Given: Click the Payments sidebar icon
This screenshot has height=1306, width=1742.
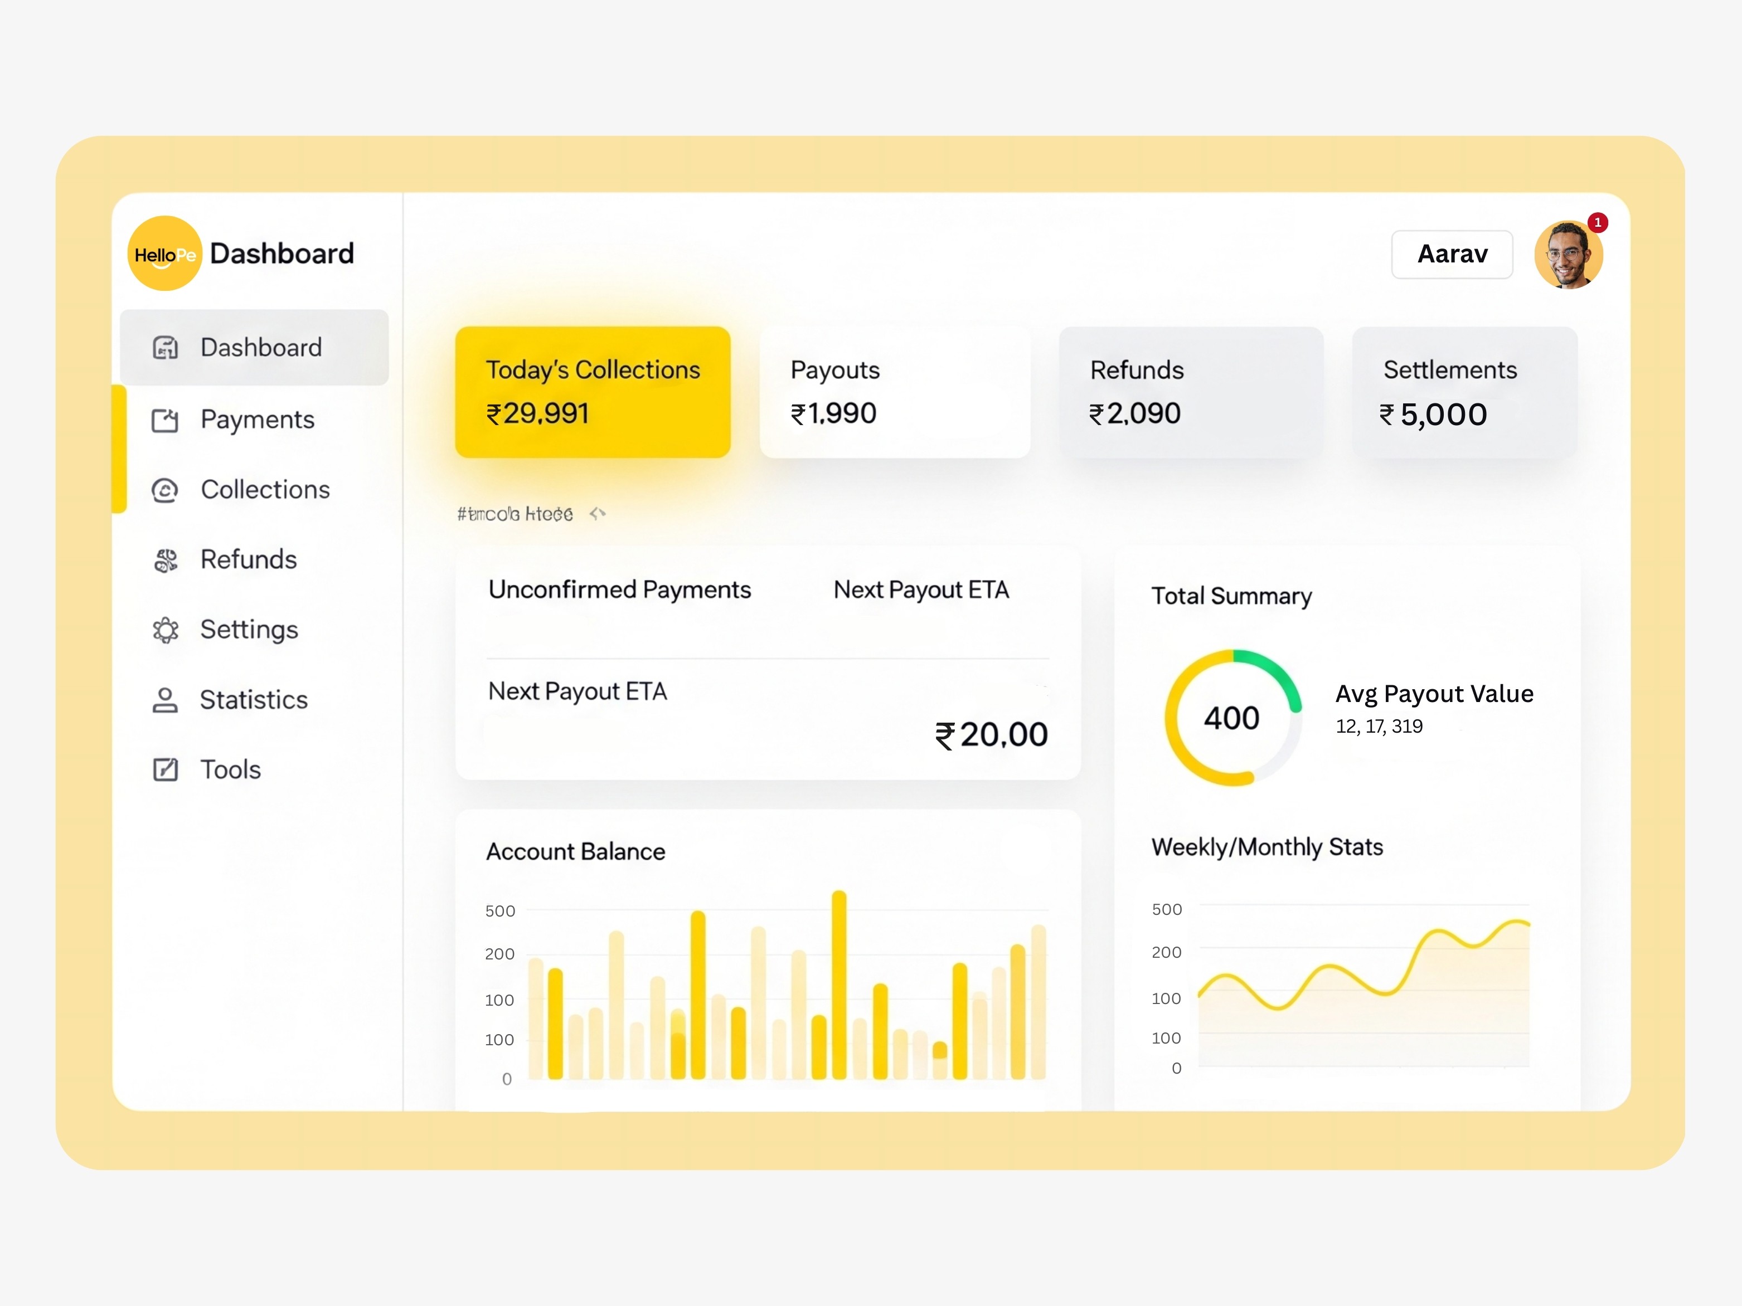Looking at the screenshot, I should point(166,420).
